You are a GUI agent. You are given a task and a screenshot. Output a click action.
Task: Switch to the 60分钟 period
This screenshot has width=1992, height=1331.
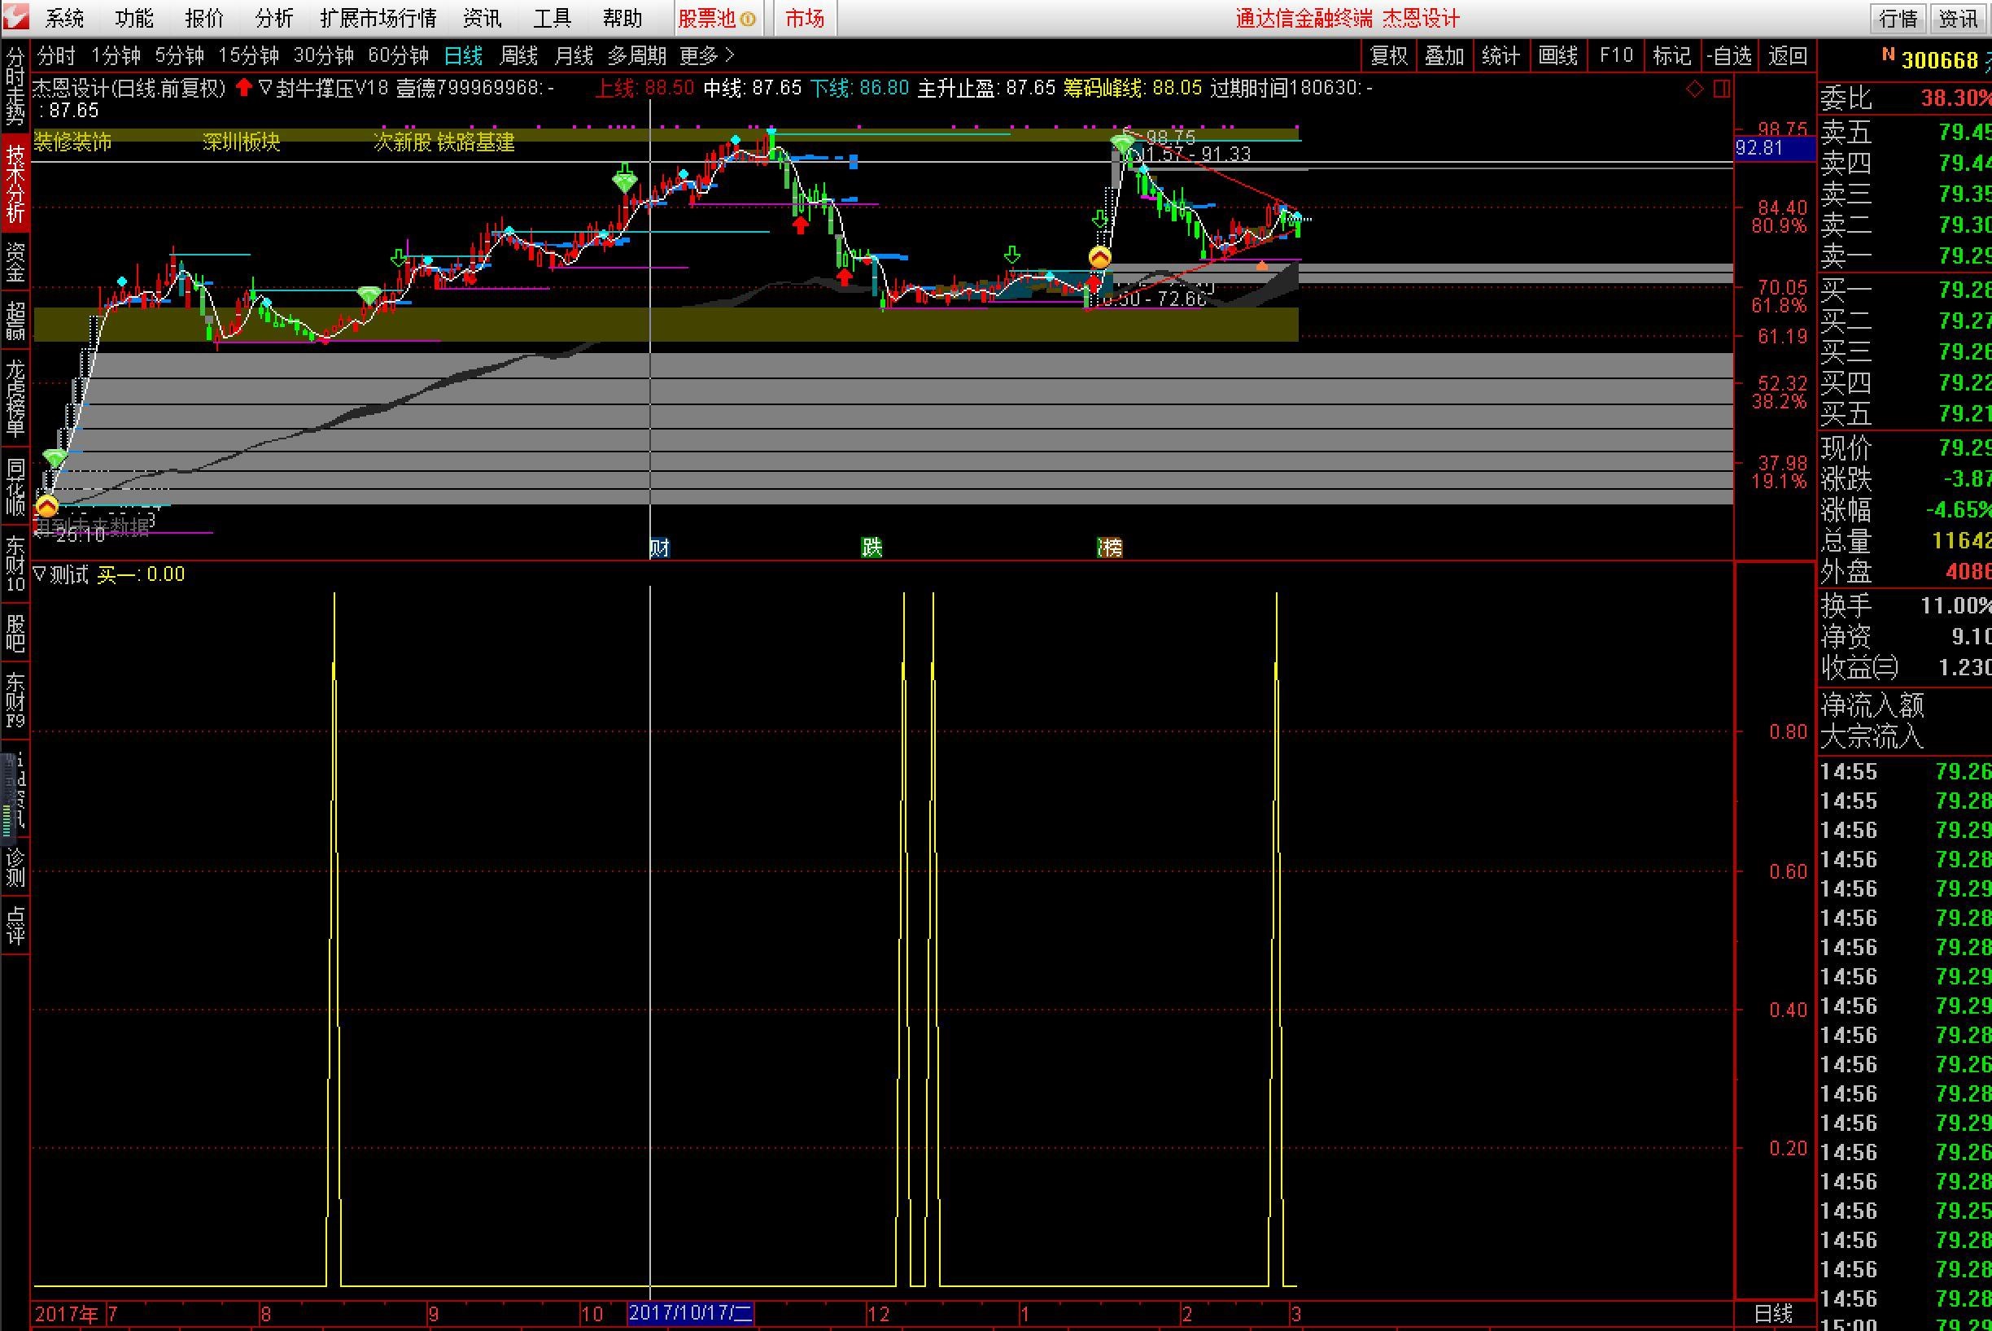click(398, 56)
